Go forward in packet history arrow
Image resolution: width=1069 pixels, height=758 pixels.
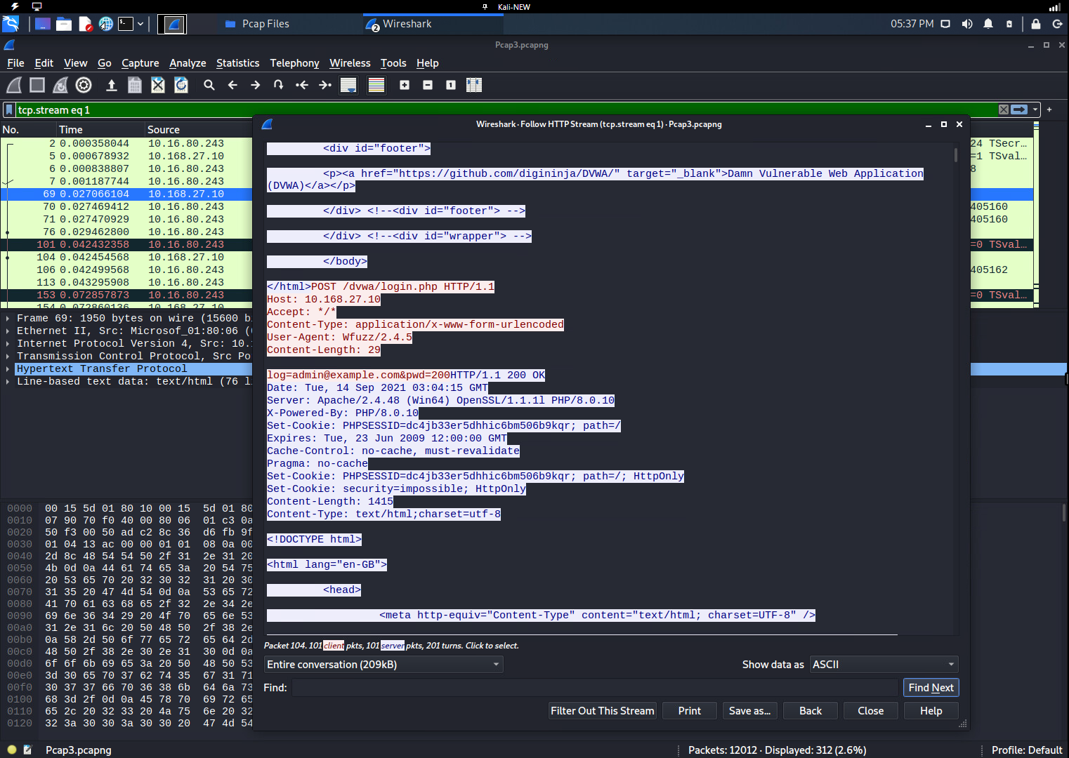pyautogui.click(x=256, y=85)
